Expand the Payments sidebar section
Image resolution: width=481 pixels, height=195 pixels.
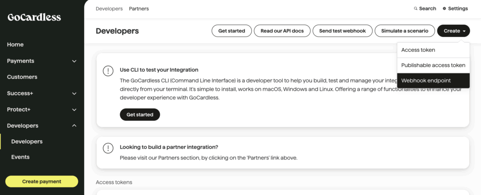pyautogui.click(x=74, y=61)
